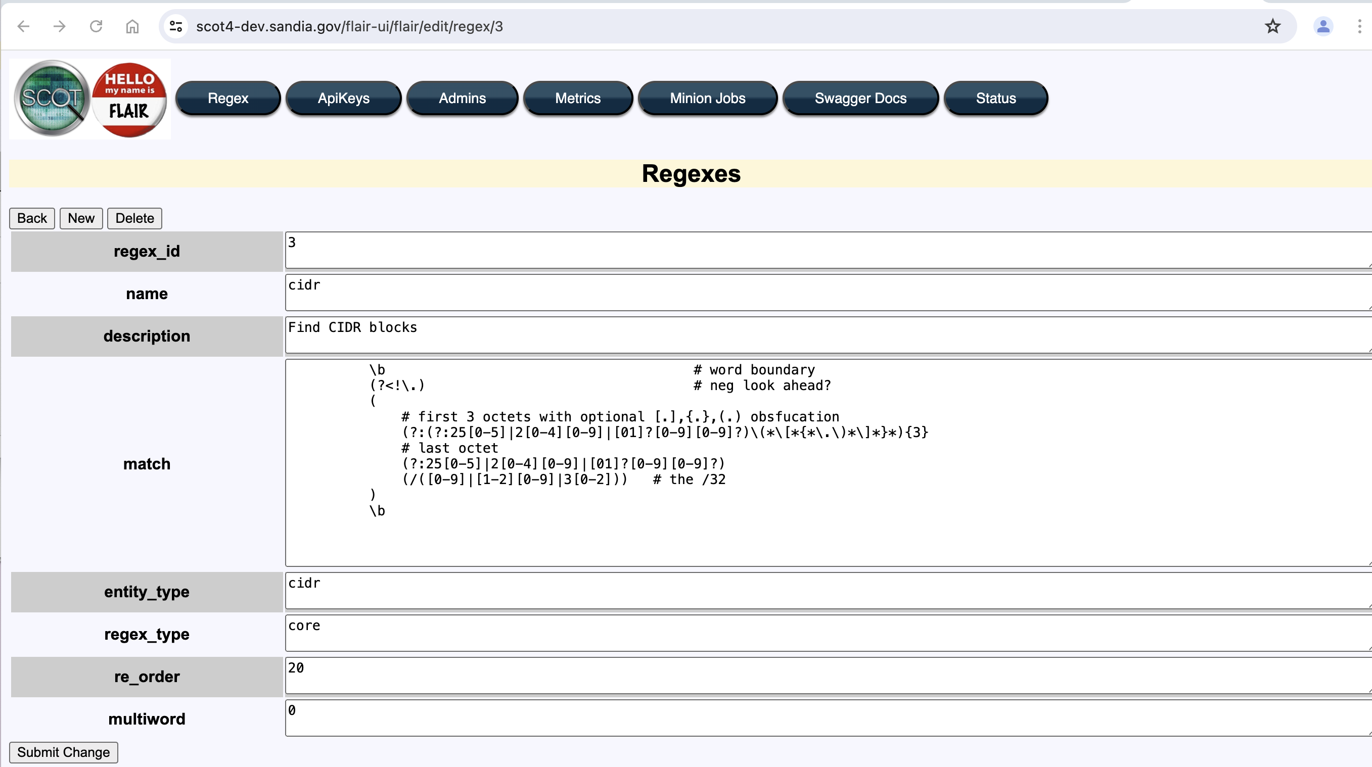Open Minion Jobs panel
Screen dimensions: 1372x767
pyautogui.click(x=707, y=98)
